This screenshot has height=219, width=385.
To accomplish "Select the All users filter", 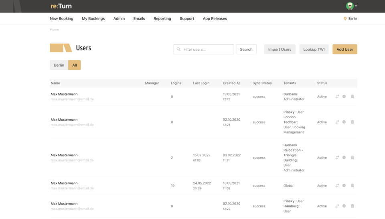I will click(x=75, y=65).
